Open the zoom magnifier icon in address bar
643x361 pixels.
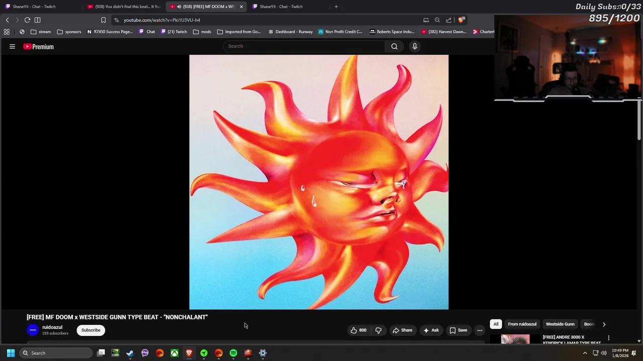click(437, 20)
